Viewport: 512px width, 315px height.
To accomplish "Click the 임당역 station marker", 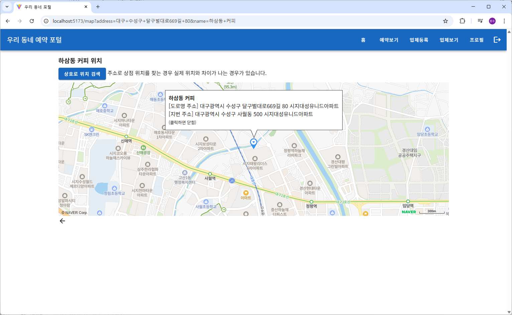I will point(408,201).
